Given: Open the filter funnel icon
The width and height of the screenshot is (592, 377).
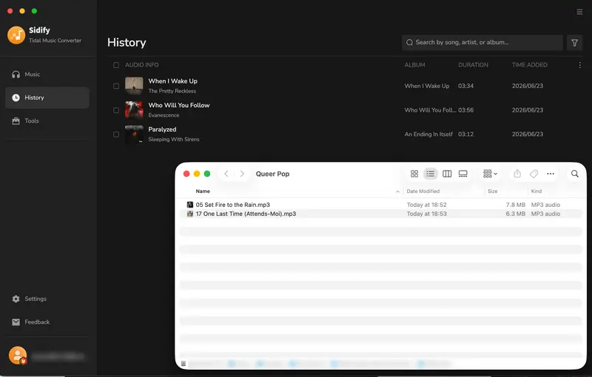Looking at the screenshot, I should 574,43.
